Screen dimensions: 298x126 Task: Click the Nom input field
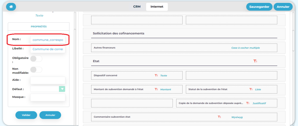[x=48, y=40]
